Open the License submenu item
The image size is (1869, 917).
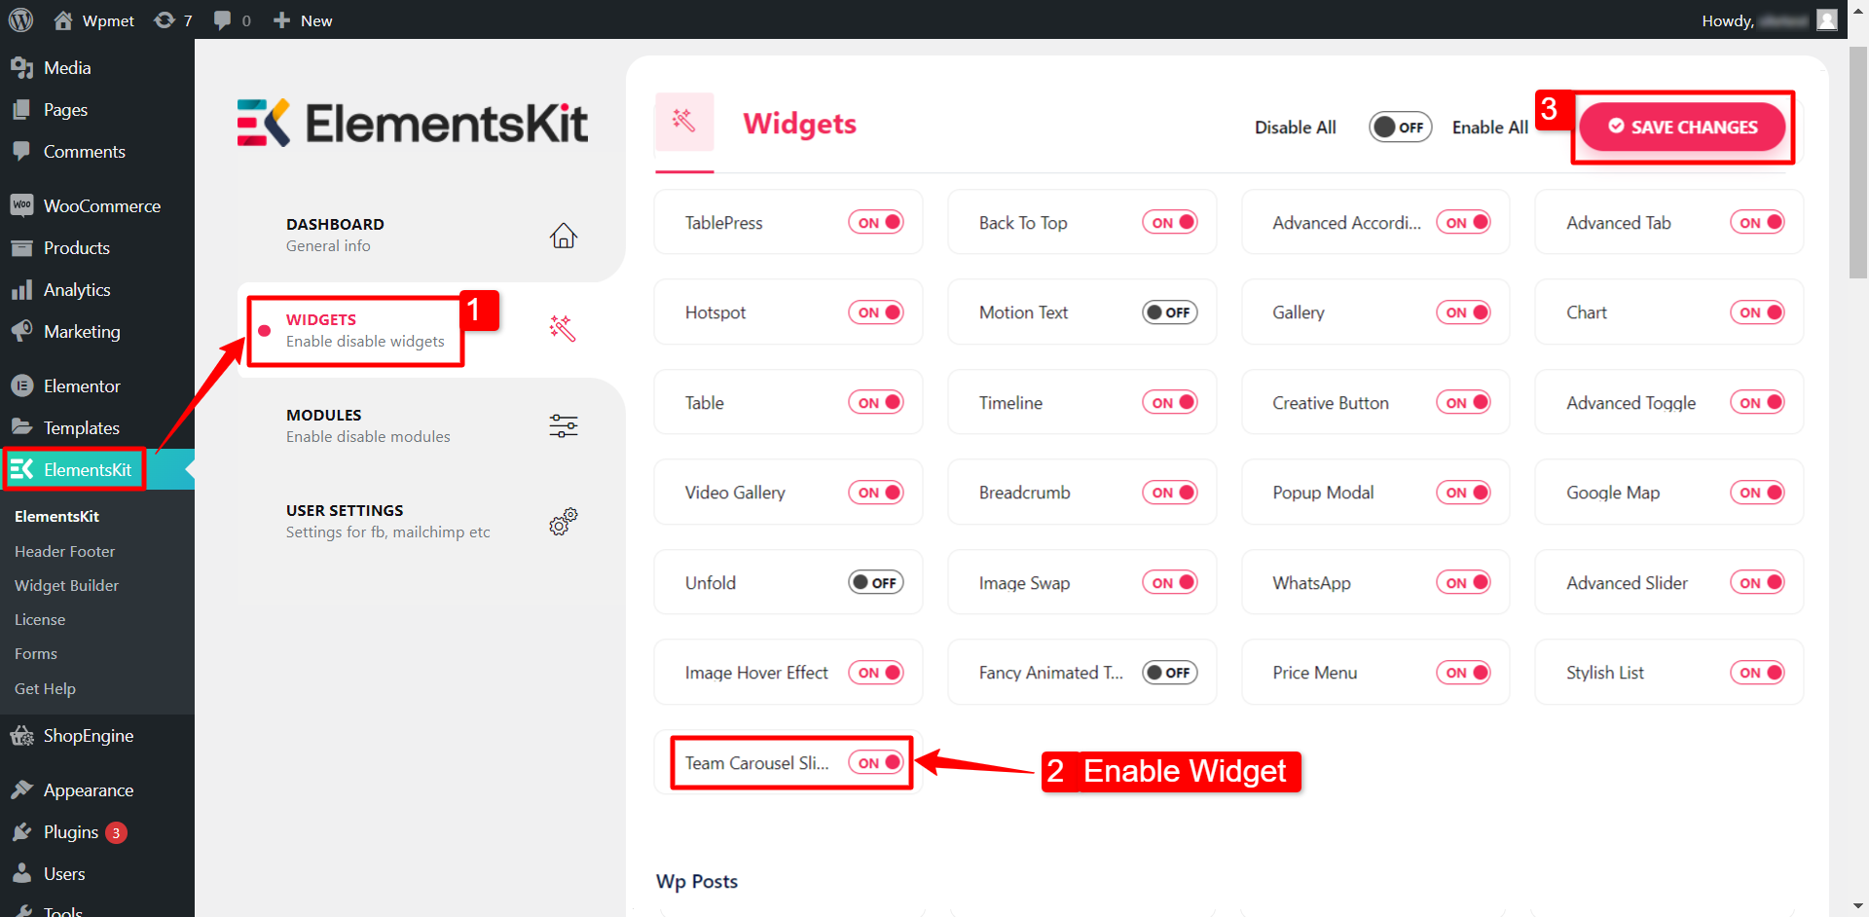[x=40, y=619]
